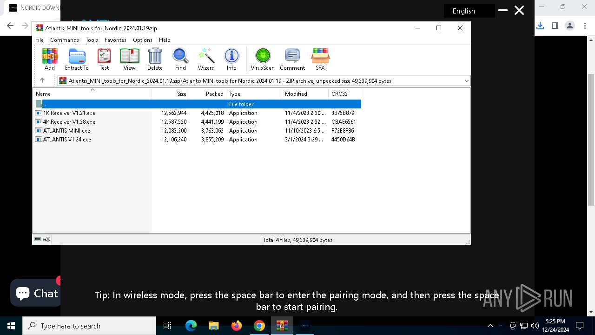
Task: Select 1K Receiver V1.21.exe file
Action: pyautogui.click(x=197, y=113)
